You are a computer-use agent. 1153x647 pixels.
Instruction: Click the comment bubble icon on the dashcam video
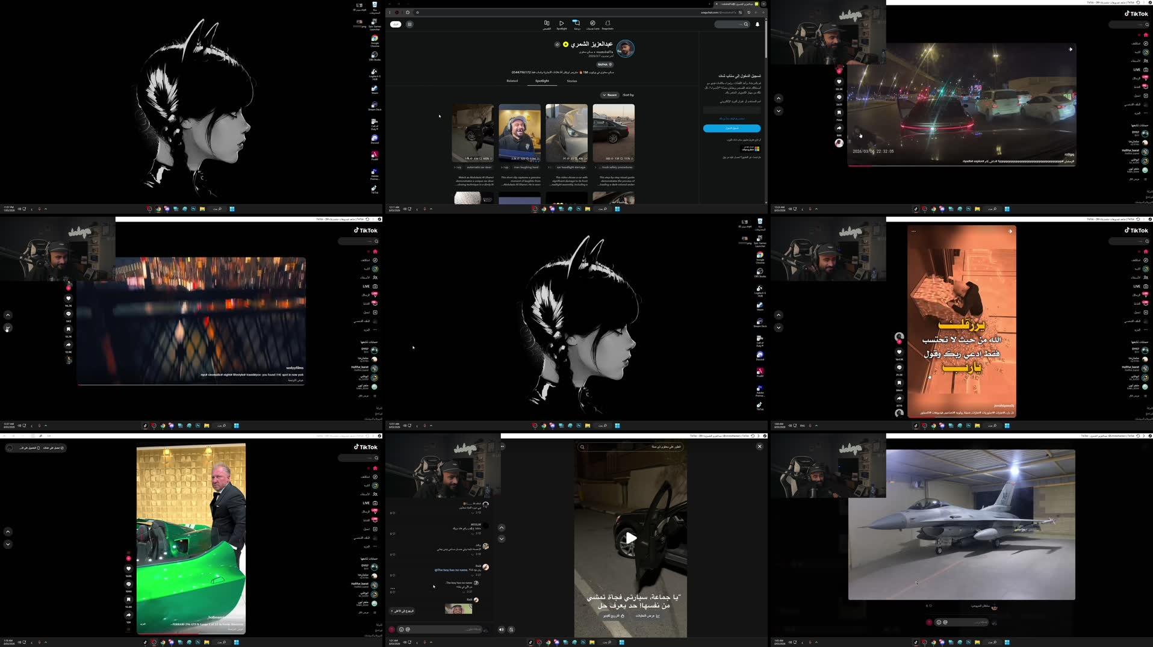pyautogui.click(x=839, y=97)
